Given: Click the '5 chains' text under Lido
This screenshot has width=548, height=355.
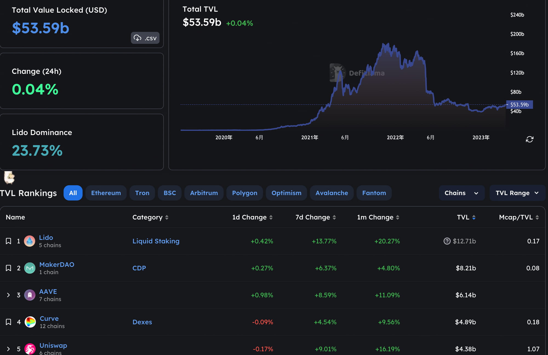Looking at the screenshot, I should click(x=50, y=245).
